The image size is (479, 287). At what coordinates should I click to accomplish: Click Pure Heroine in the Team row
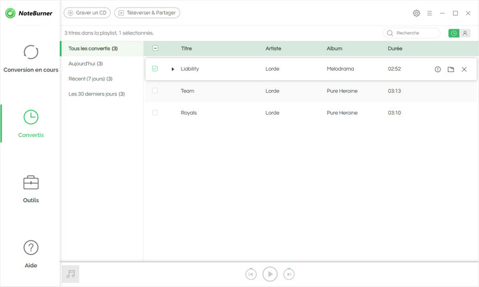pyautogui.click(x=342, y=91)
